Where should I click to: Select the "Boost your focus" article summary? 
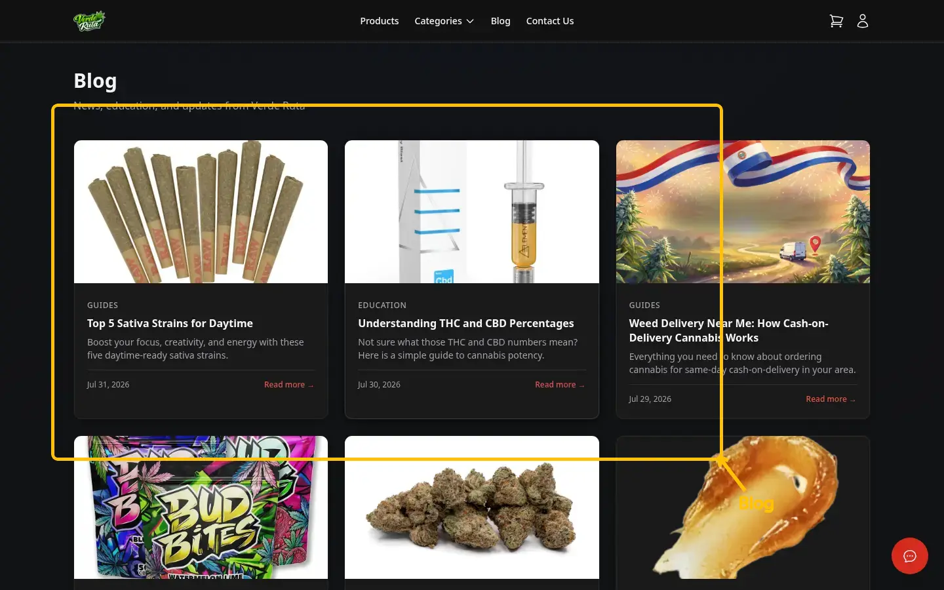pyautogui.click(x=195, y=349)
